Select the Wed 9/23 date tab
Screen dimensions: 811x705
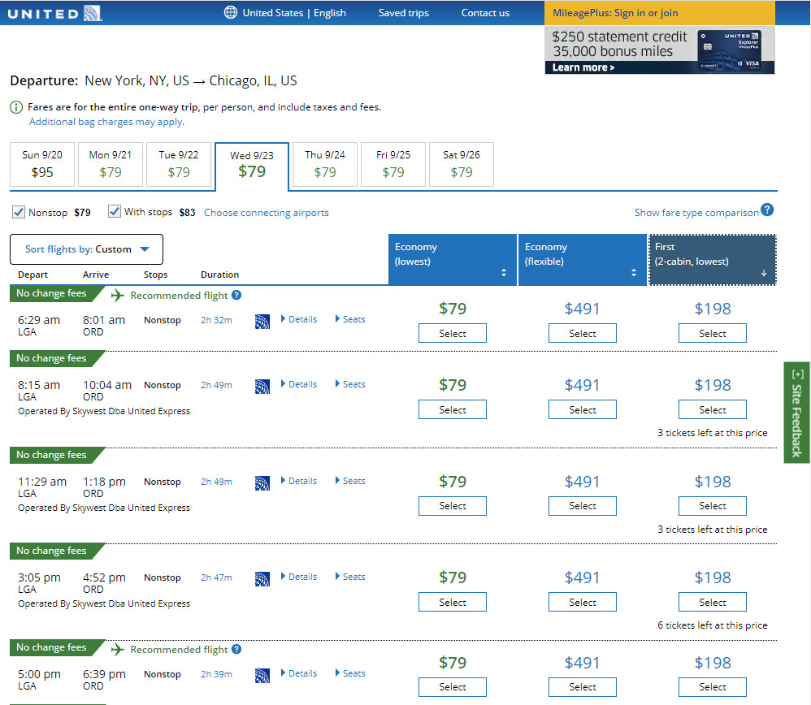click(x=252, y=166)
